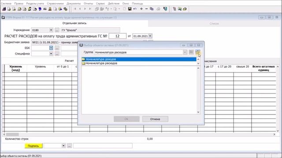Image resolution: width=282 pixels, height=158 pixels.
Task: Click the Всего штатных единиц column header
Action: click(263, 68)
